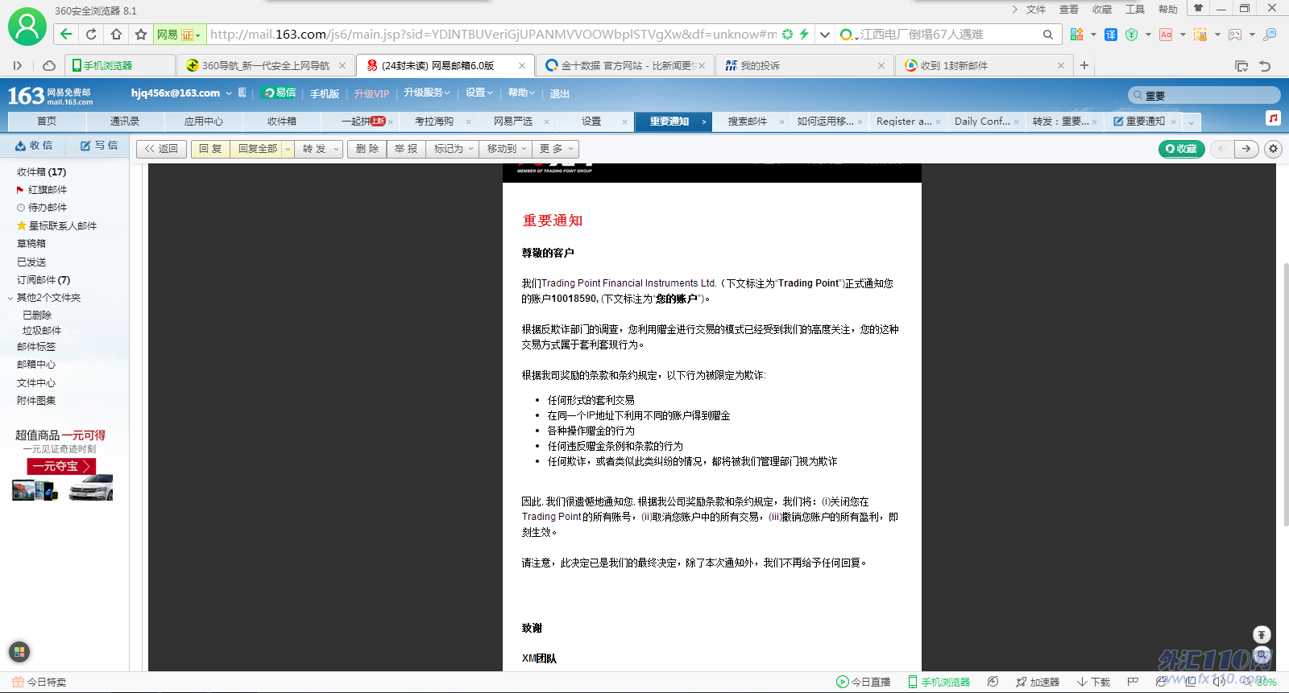The height and width of the screenshot is (693, 1289).
Task: Click the 升级VIP link
Action: (371, 94)
